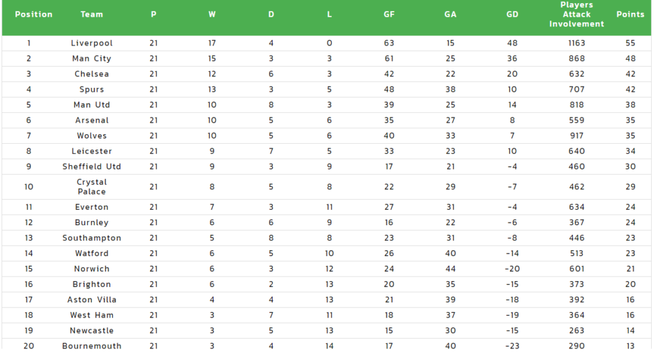657x353 pixels.
Task: Select Sheffield Utd in the table
Action: [92, 167]
